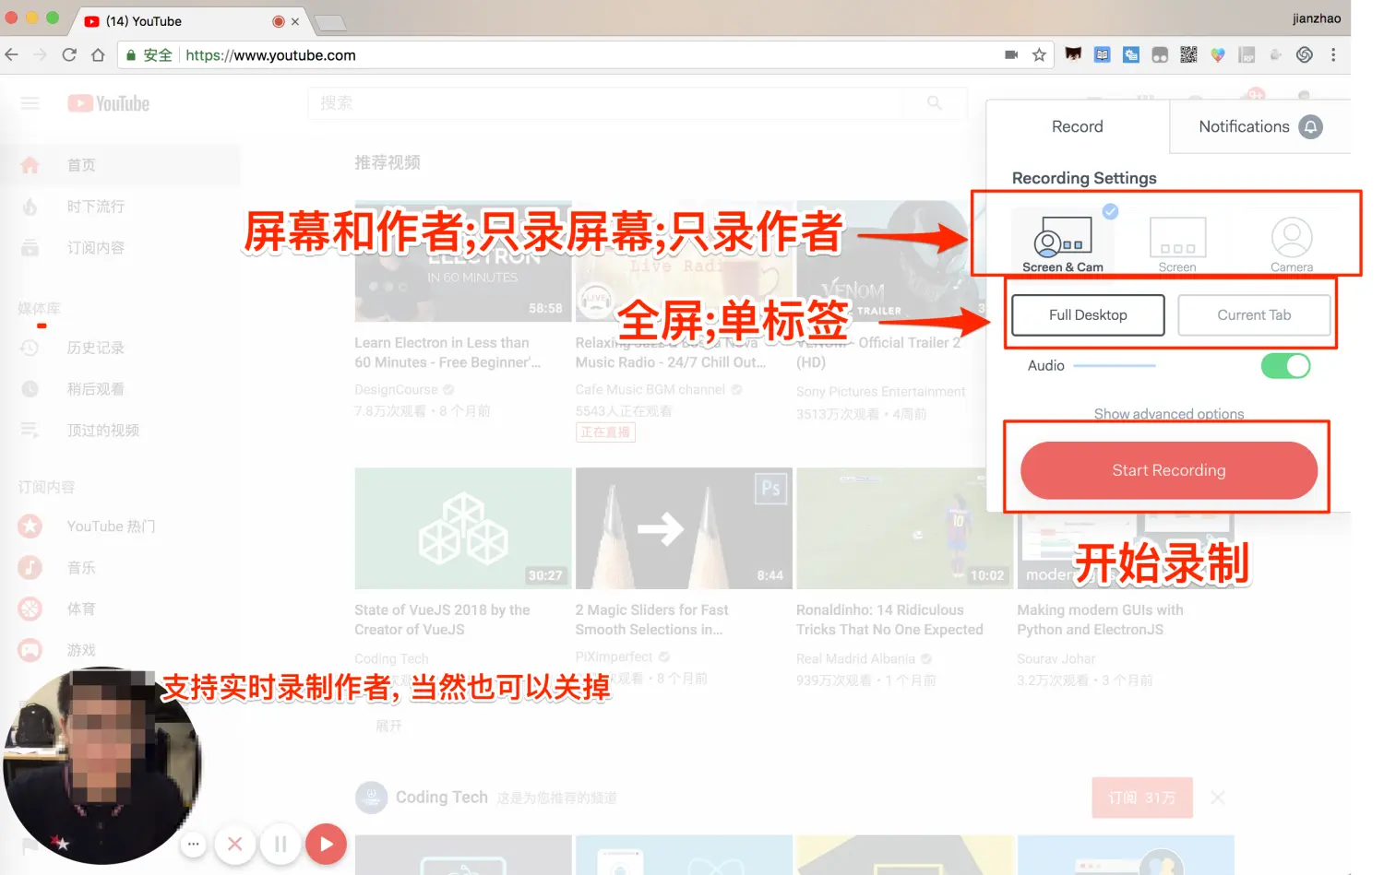Open 时下流行 (Trending) in the sidebar
The image size is (1384, 875).
[95, 206]
